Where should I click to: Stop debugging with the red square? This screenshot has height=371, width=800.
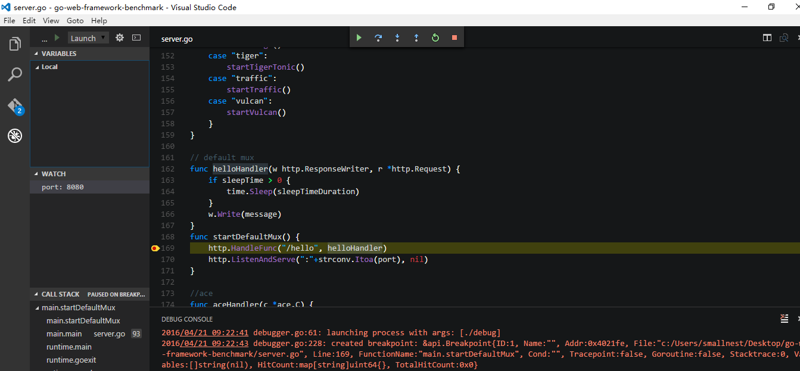tap(455, 38)
